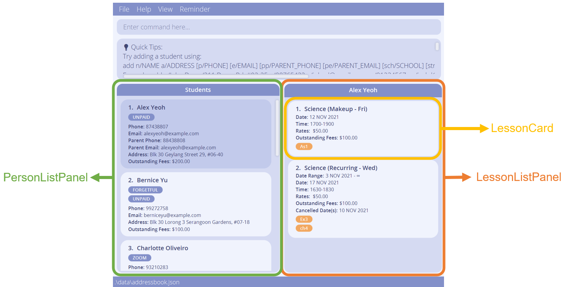Viewport: 562px width, 287px height.
Task: Click Bernice's phone 99272758
Action: [x=157, y=209]
